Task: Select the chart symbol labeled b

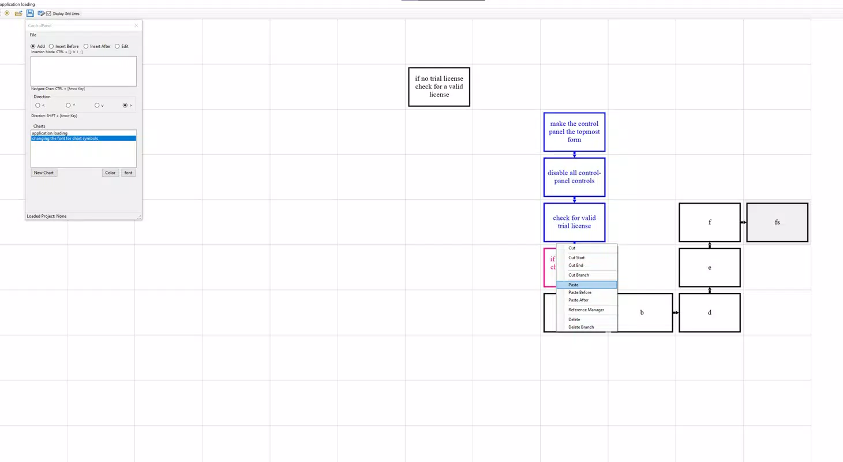Action: [x=645, y=312]
